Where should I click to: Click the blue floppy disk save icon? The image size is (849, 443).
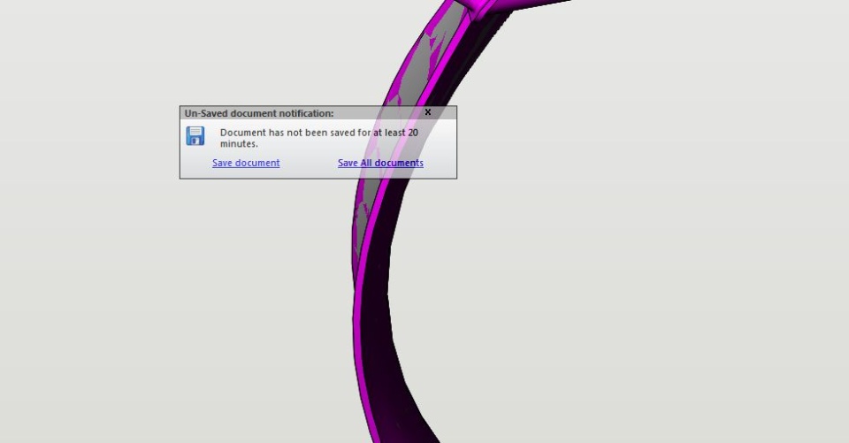point(195,136)
